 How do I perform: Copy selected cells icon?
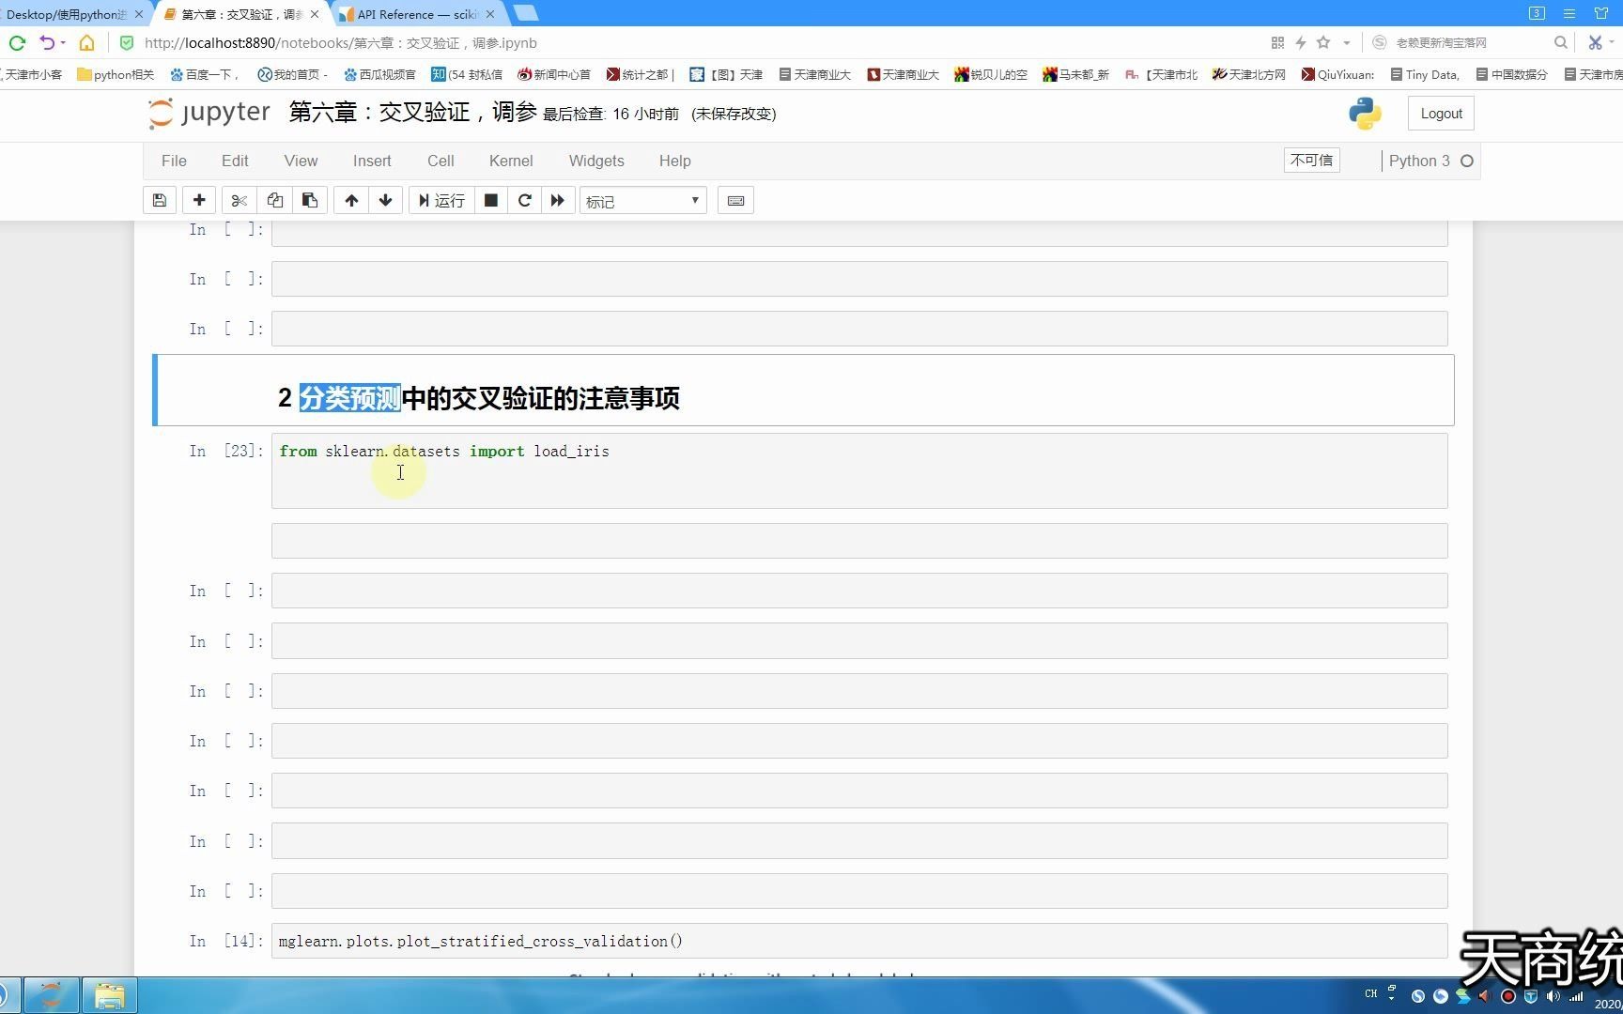[x=274, y=200]
